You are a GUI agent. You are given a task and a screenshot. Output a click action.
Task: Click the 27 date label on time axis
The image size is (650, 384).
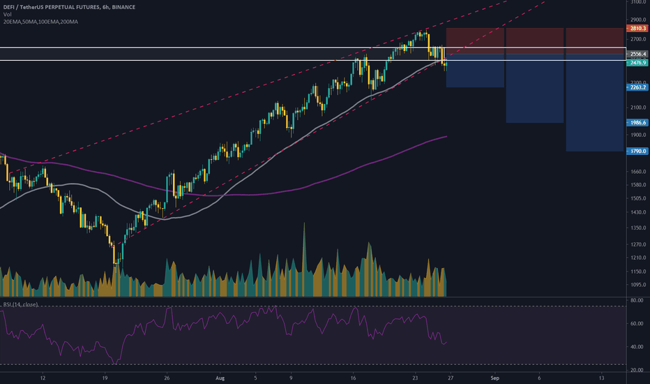(451, 378)
